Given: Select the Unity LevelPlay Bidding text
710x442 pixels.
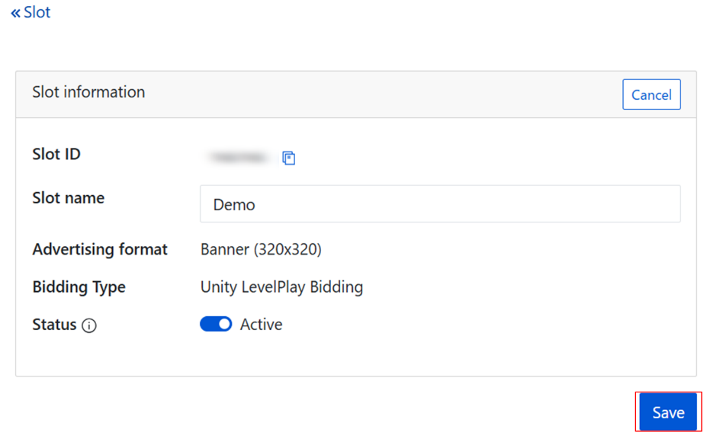Looking at the screenshot, I should pos(281,287).
